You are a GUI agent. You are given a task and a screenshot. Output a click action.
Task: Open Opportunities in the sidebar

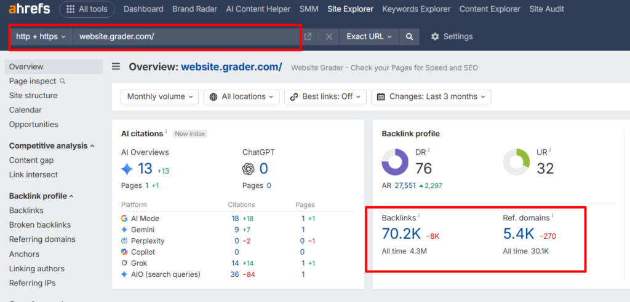click(34, 125)
